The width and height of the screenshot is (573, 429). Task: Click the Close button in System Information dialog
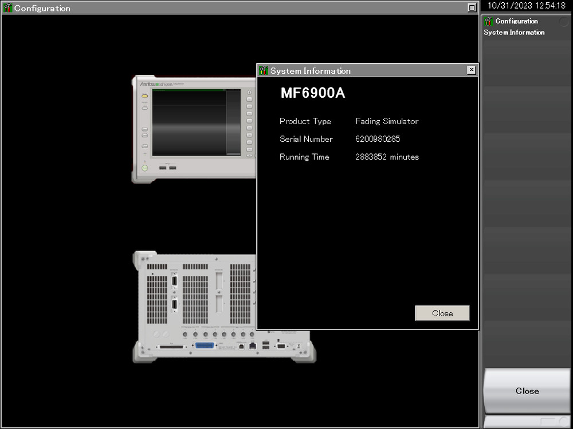click(442, 313)
